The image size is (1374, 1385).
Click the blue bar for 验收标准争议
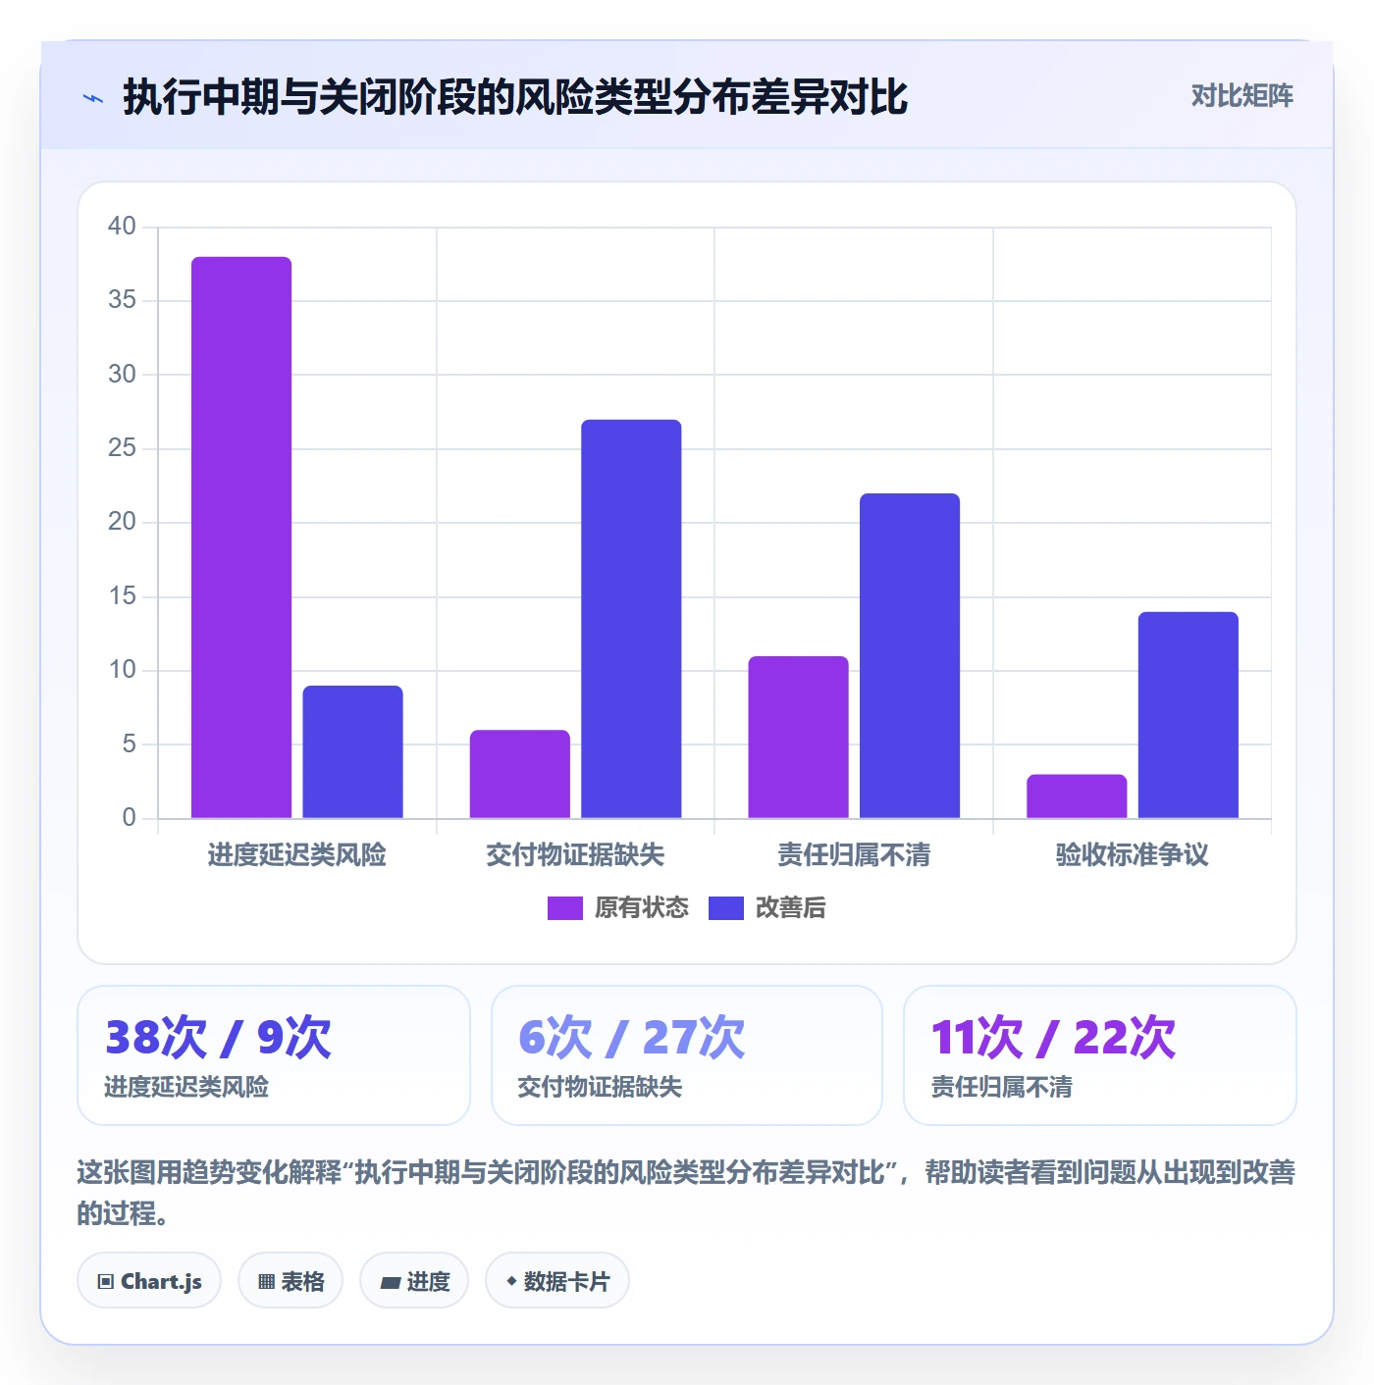[1189, 715]
